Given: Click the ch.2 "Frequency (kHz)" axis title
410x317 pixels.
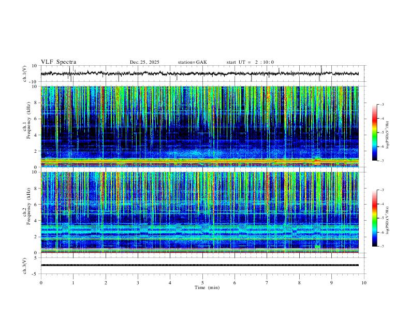Looking at the screenshot, I should [28, 206].
